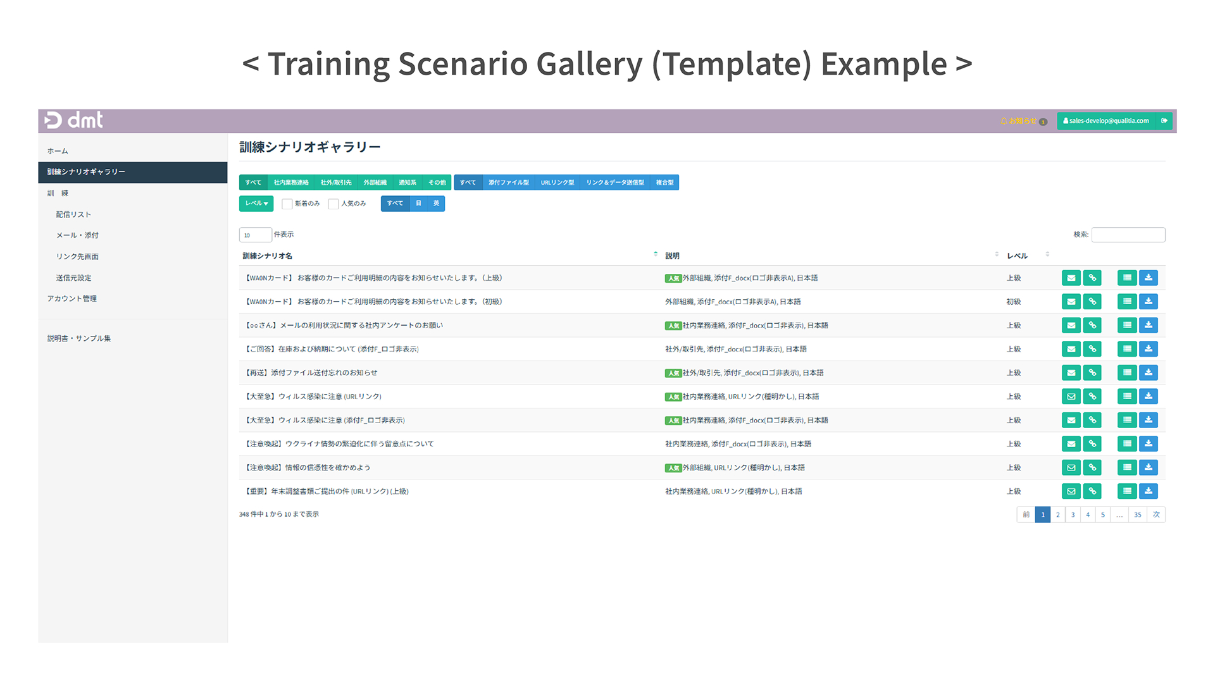Sort by the 訓練シナリオ名 column
The height and width of the screenshot is (683, 1215).
coord(267,256)
